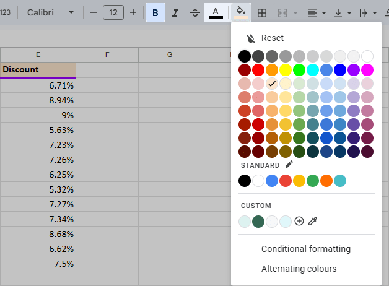Image resolution: width=389 pixels, height=286 pixels.
Task: Select the cell showing 9%
Action: tap(38, 115)
